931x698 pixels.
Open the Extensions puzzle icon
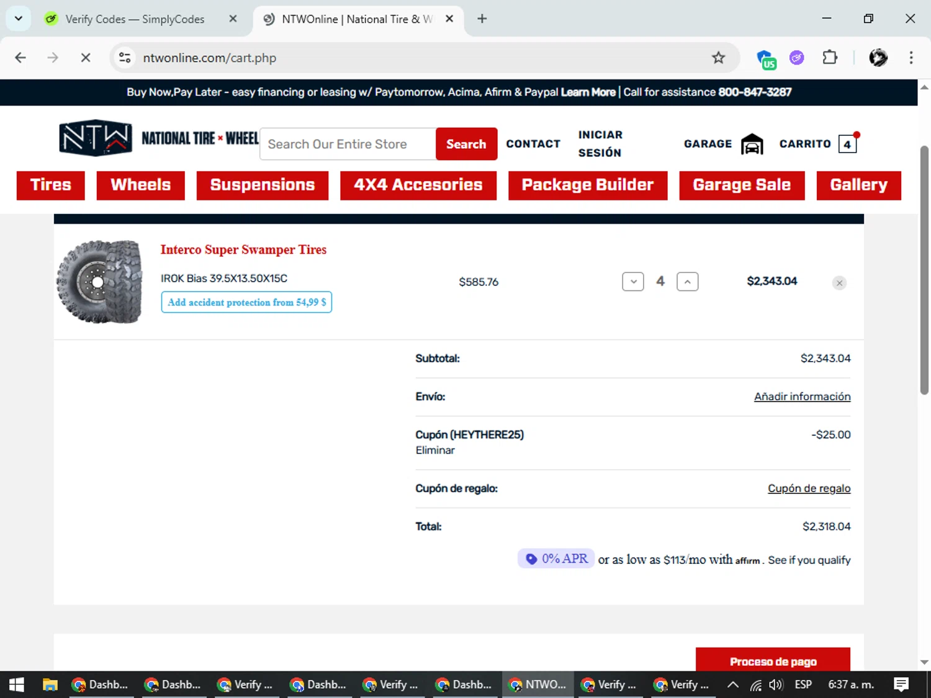click(x=830, y=58)
